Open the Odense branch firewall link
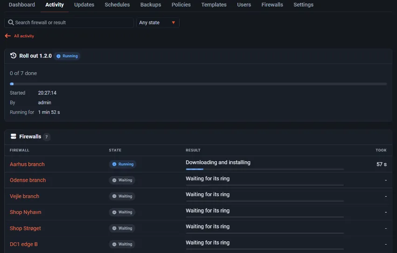 click(28, 180)
